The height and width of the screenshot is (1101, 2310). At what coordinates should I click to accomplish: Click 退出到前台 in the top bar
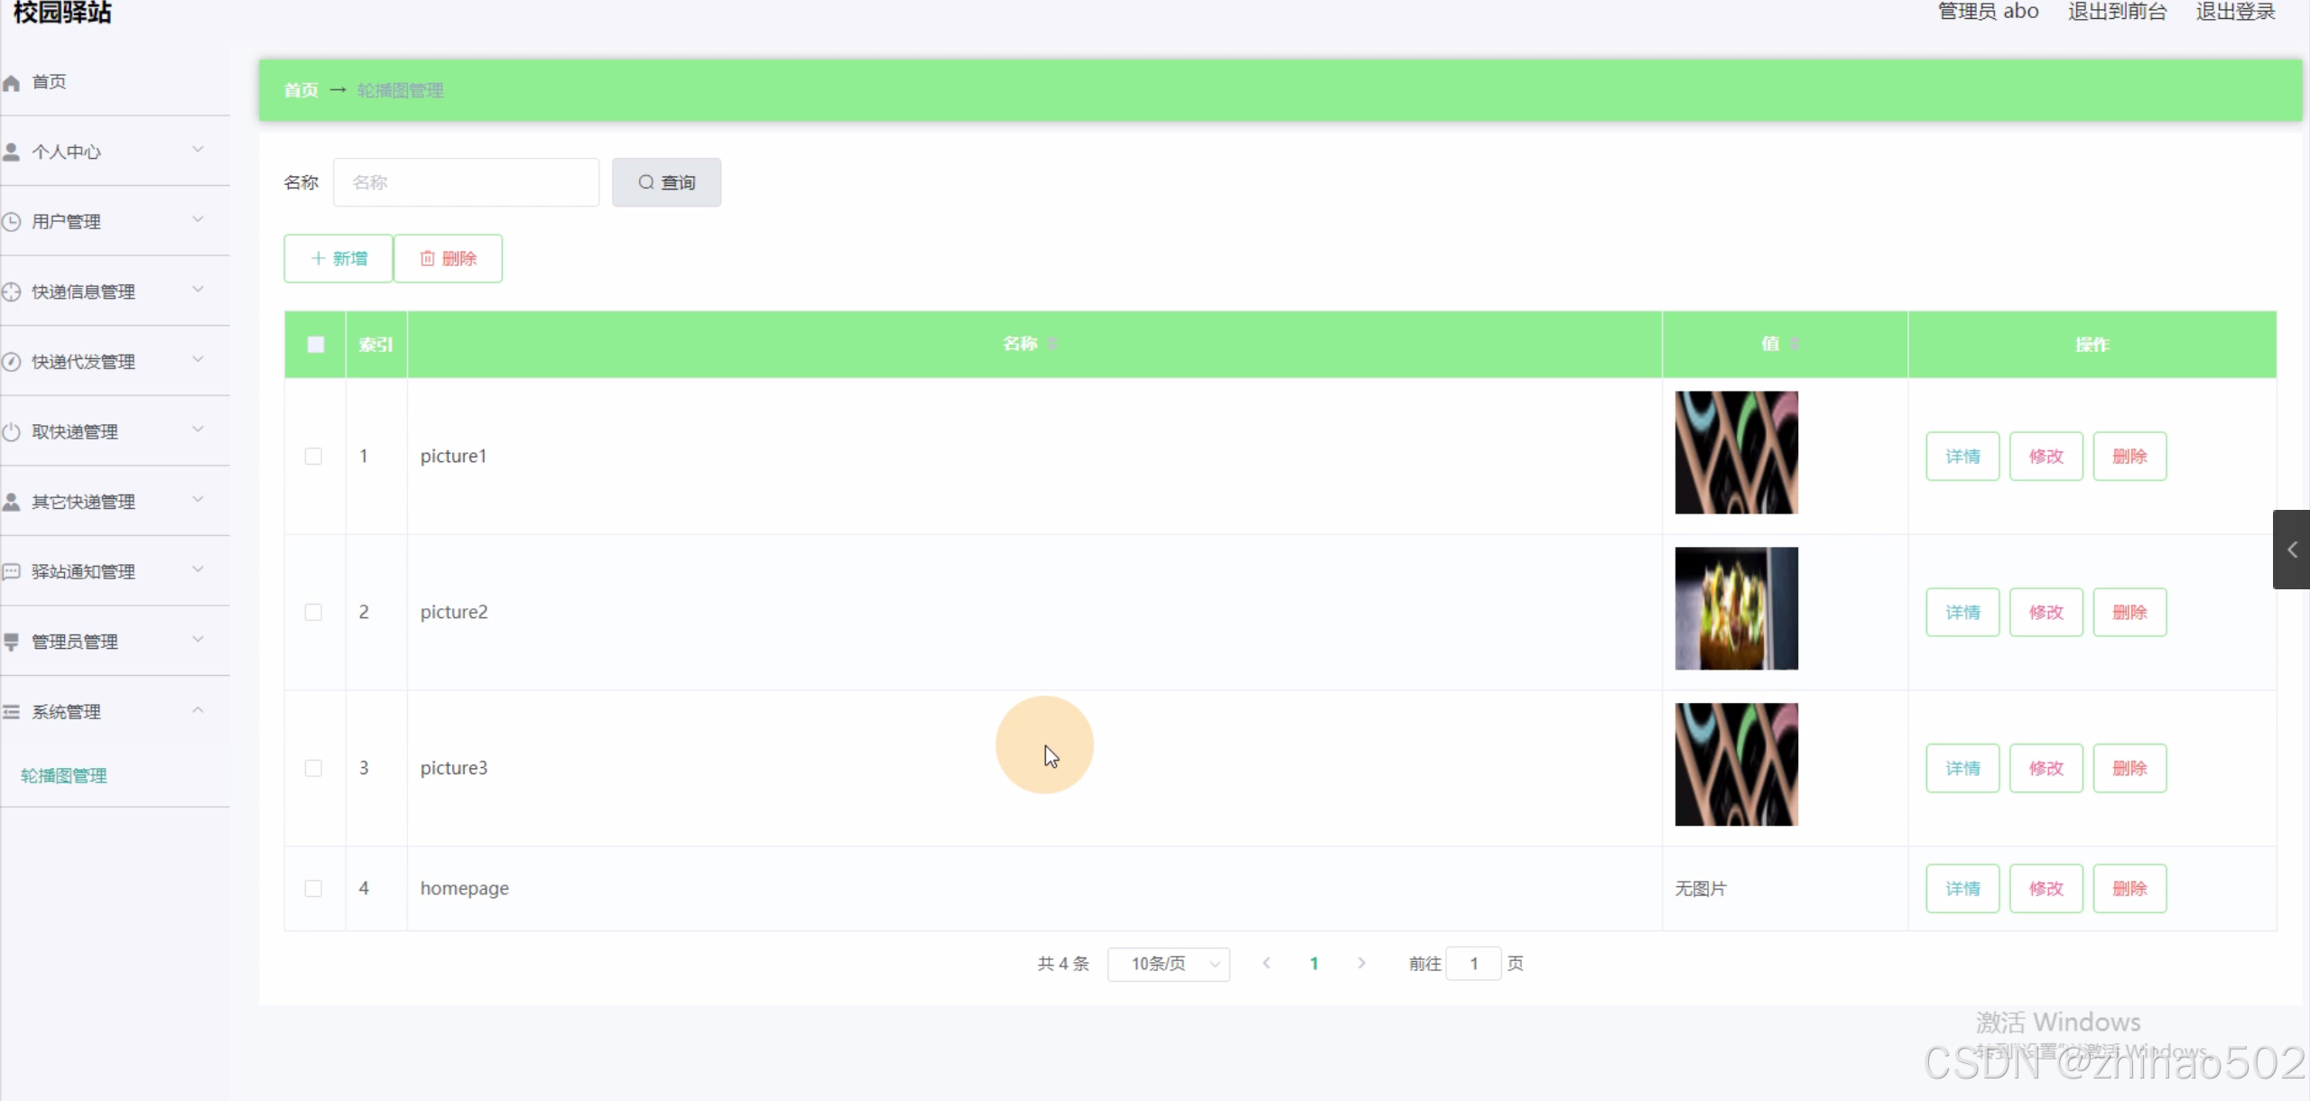2117,12
